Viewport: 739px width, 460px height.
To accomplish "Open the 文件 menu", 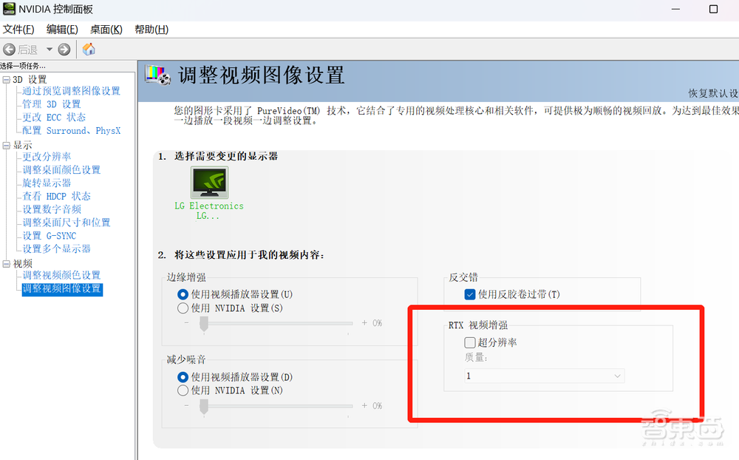I will [x=18, y=29].
